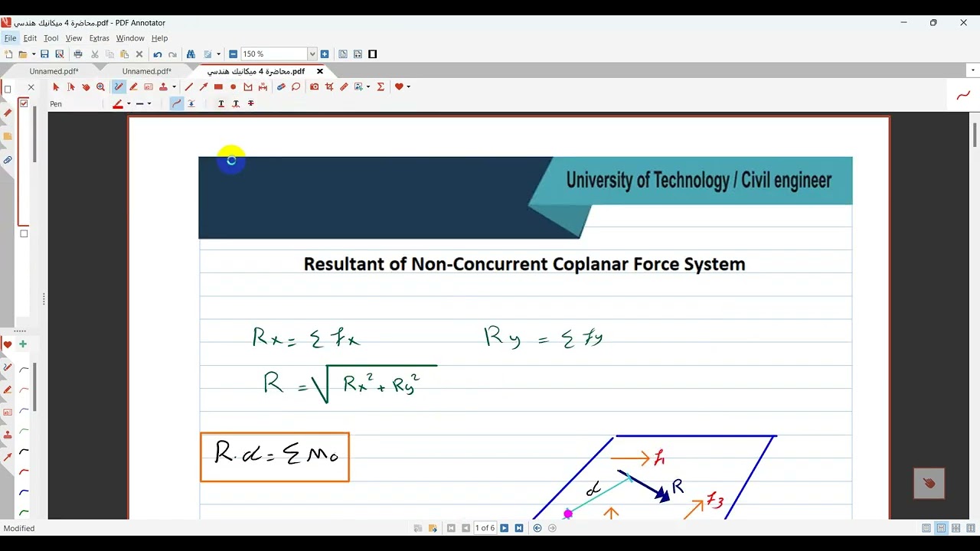Screen dimensions: 980x551
Task: Click the navigate back round arrow
Action: point(537,528)
